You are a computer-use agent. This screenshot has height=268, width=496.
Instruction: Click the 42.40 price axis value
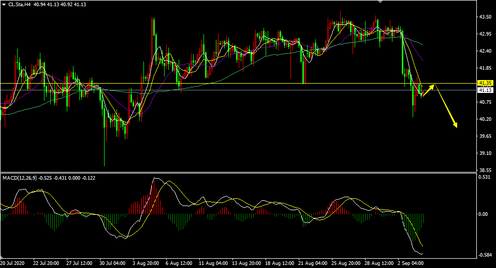(485, 51)
